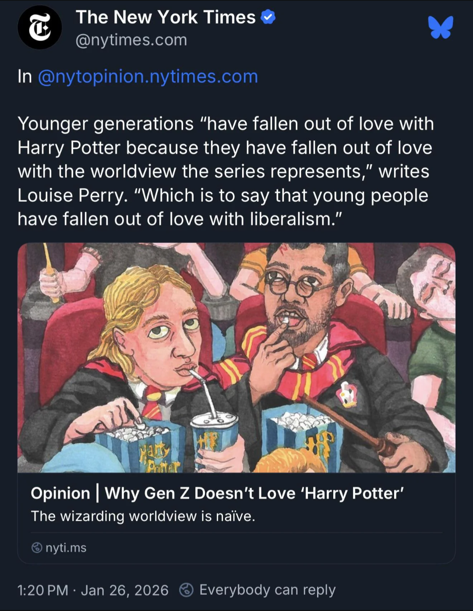This screenshot has width=473, height=611.
Task: Click the nyti.ms link domain
Action: point(66,547)
